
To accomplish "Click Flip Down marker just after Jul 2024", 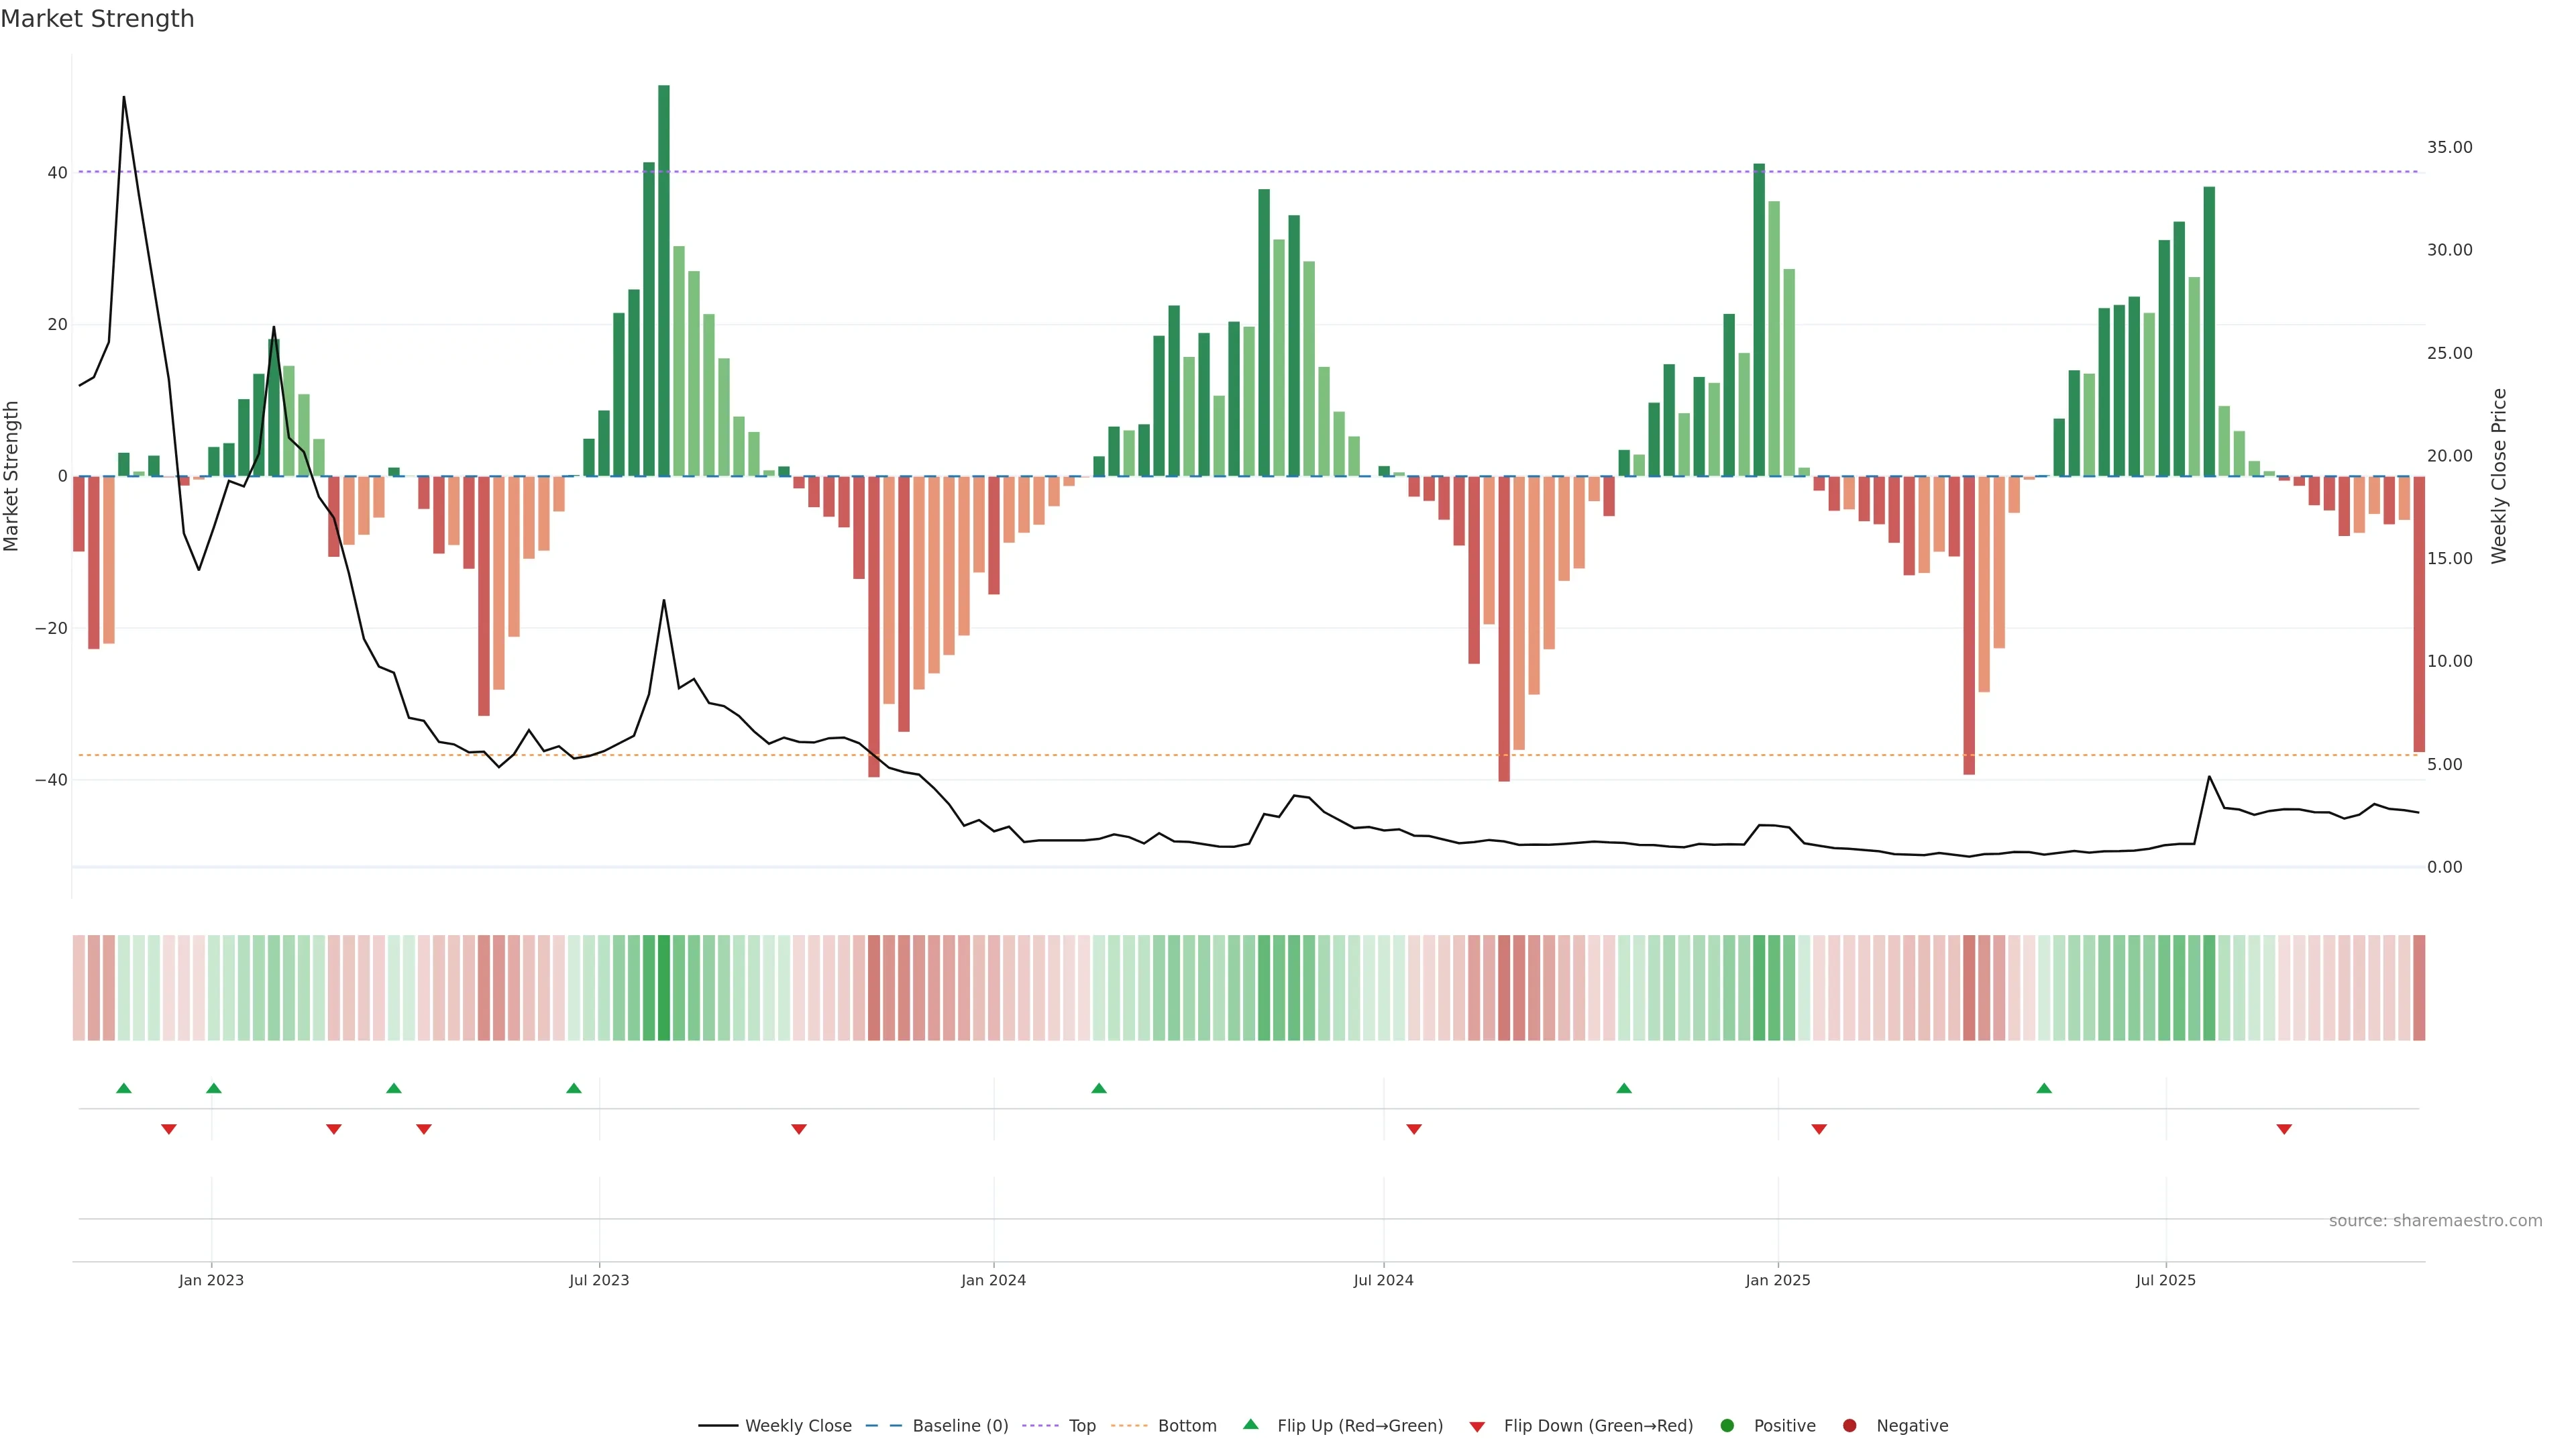I will pos(1414,1129).
